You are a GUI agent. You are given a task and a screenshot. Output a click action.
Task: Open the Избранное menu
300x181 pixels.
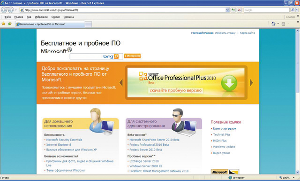41,17
